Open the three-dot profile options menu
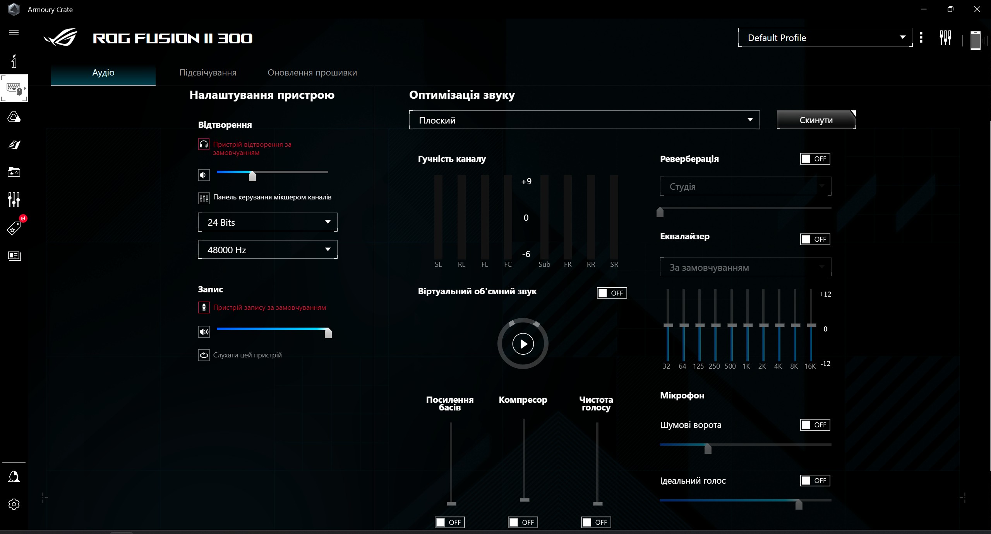The height and width of the screenshot is (534, 991). [921, 38]
